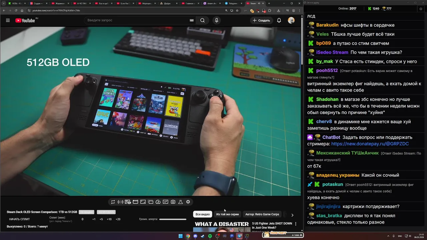This screenshot has width=427, height=240.
Task: Click the КОПИРОВАТЬ button beside the title
Action: click(x=106, y=212)
